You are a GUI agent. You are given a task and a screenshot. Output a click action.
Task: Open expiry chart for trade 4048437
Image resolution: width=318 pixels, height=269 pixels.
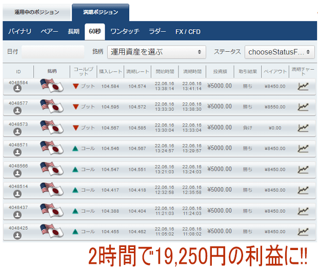(x=303, y=211)
